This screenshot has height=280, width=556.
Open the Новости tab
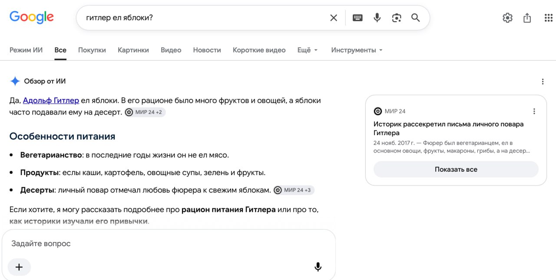[207, 50]
